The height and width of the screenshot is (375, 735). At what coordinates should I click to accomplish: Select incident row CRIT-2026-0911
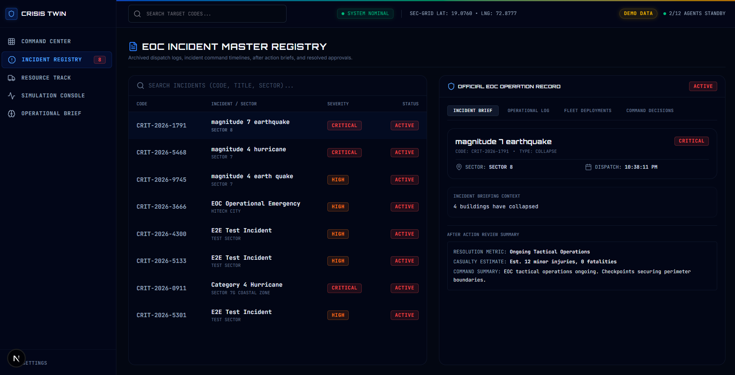(x=277, y=288)
